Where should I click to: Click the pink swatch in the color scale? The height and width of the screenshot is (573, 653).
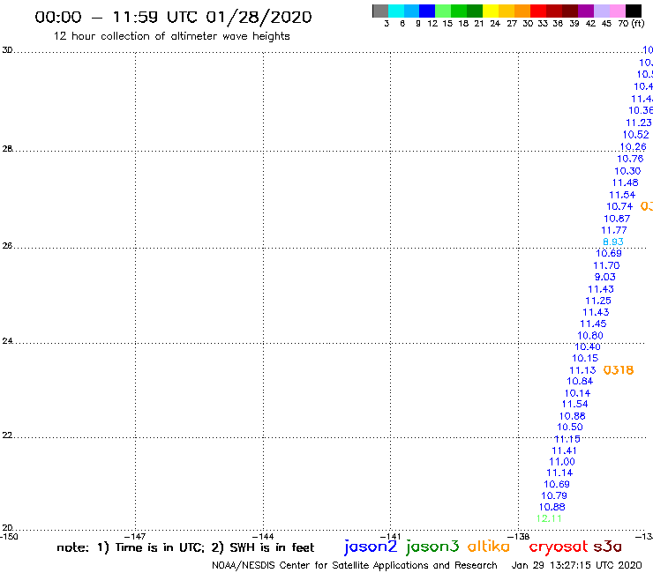tap(617, 11)
